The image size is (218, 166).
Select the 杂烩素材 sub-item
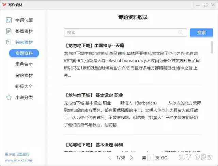(24, 75)
